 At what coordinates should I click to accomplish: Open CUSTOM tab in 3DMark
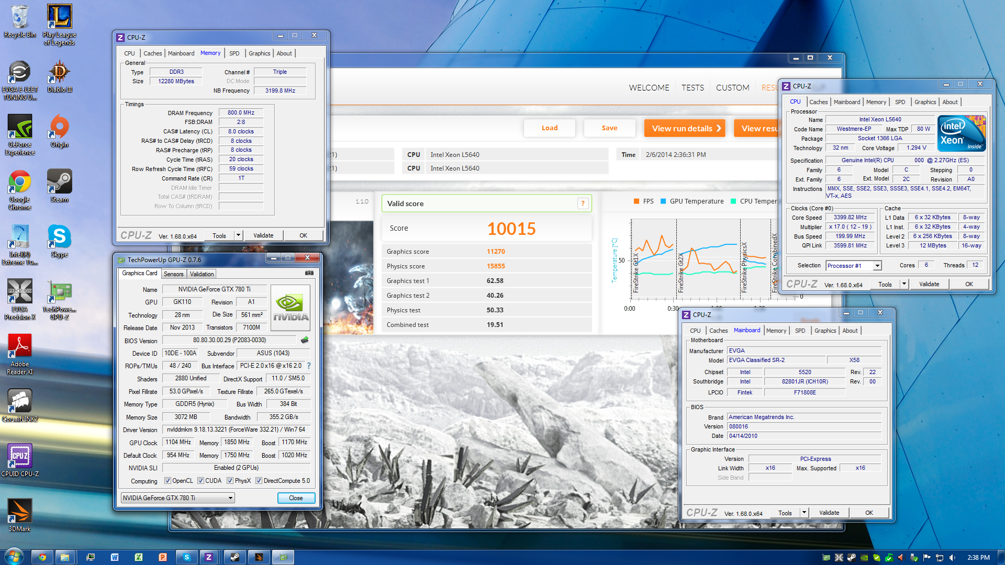[732, 88]
